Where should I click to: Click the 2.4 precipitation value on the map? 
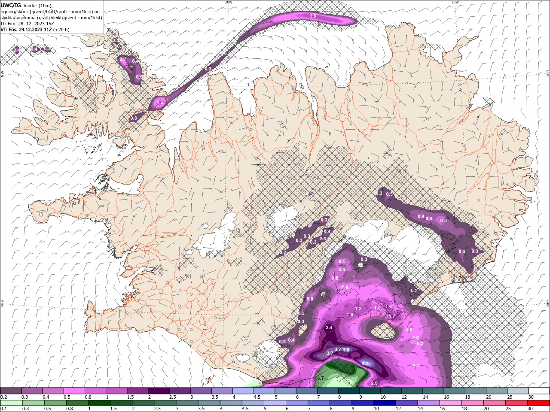pyautogui.click(x=330, y=327)
